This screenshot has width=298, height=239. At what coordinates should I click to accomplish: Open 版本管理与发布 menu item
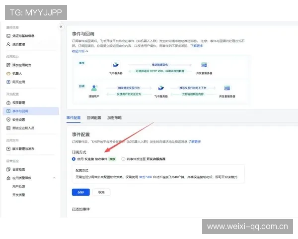(23, 149)
